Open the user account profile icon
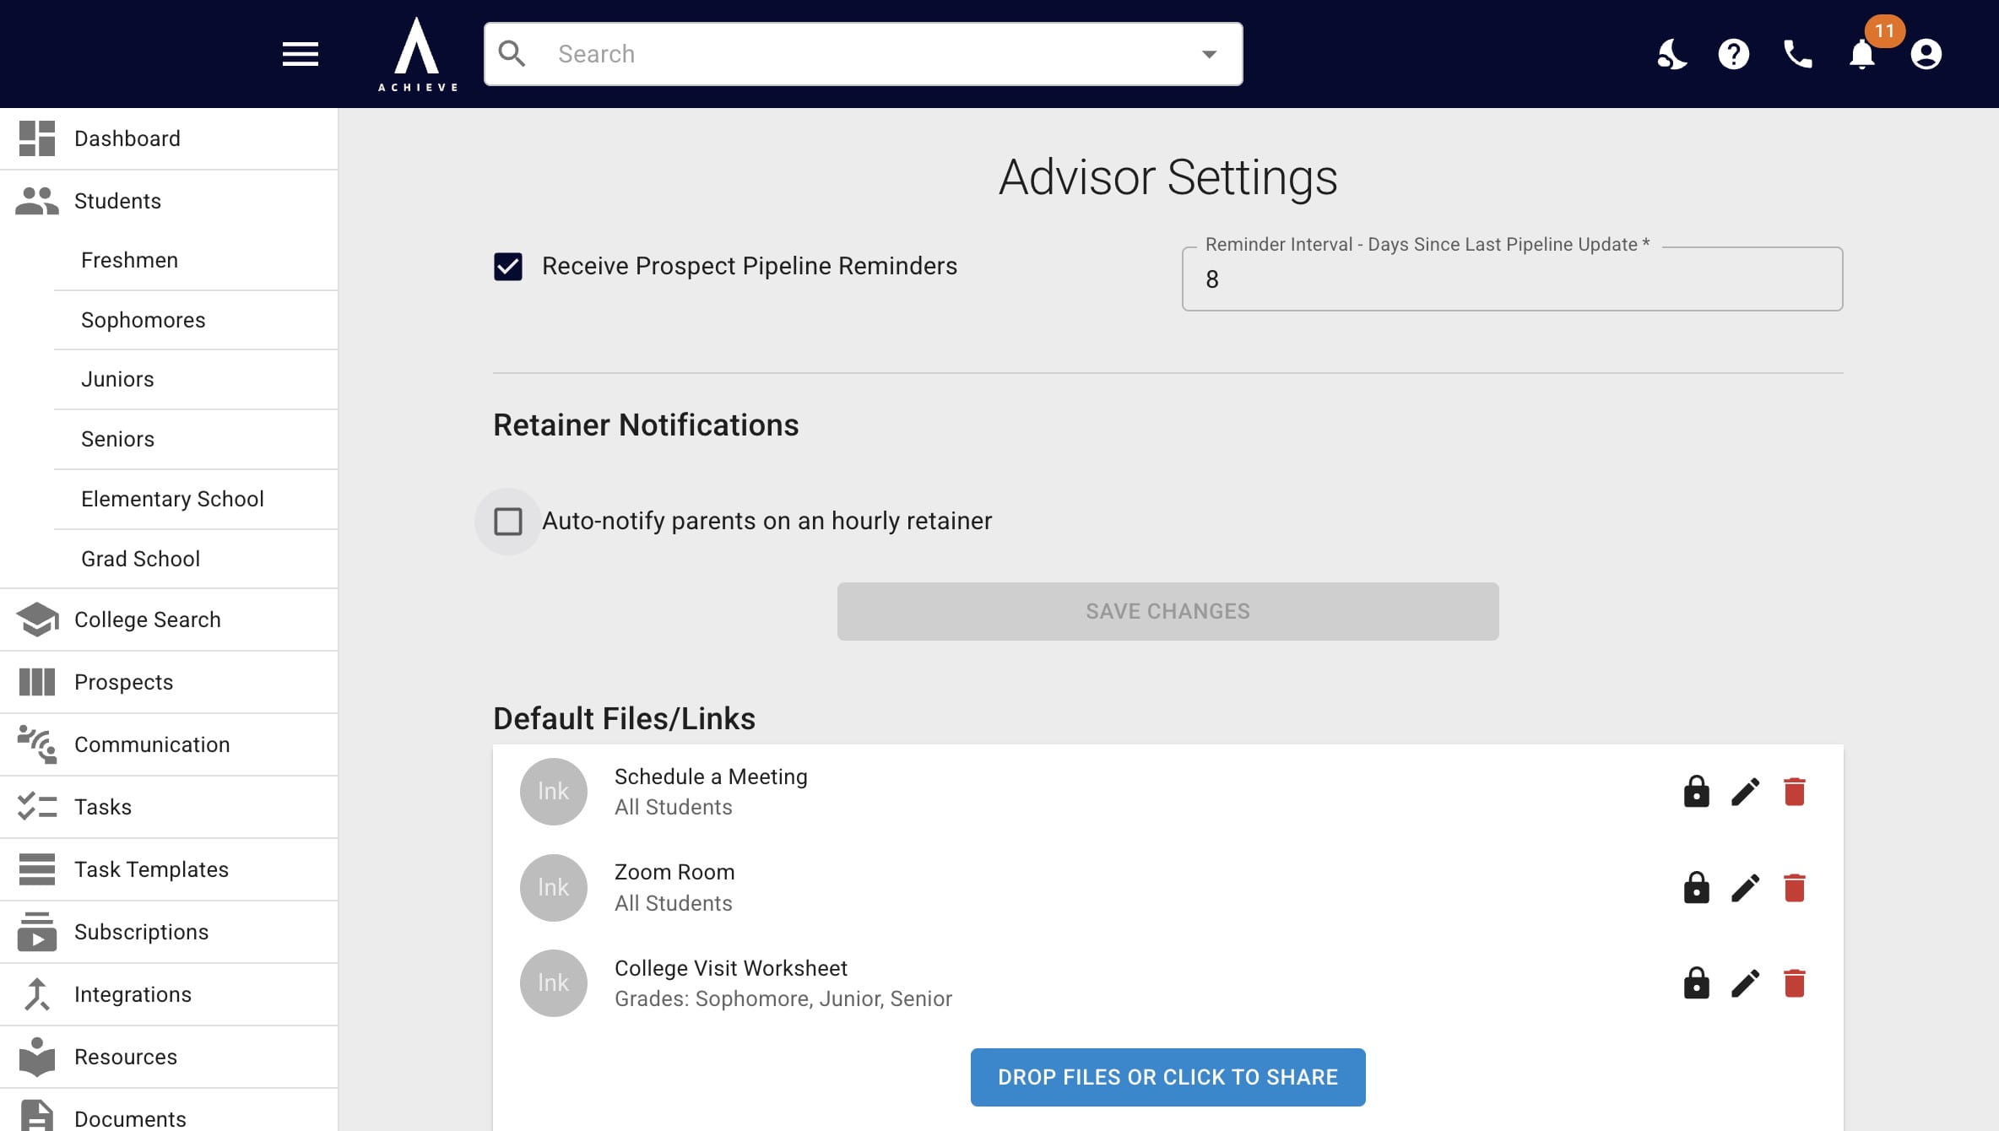This screenshot has width=1999, height=1131. pyautogui.click(x=1926, y=54)
